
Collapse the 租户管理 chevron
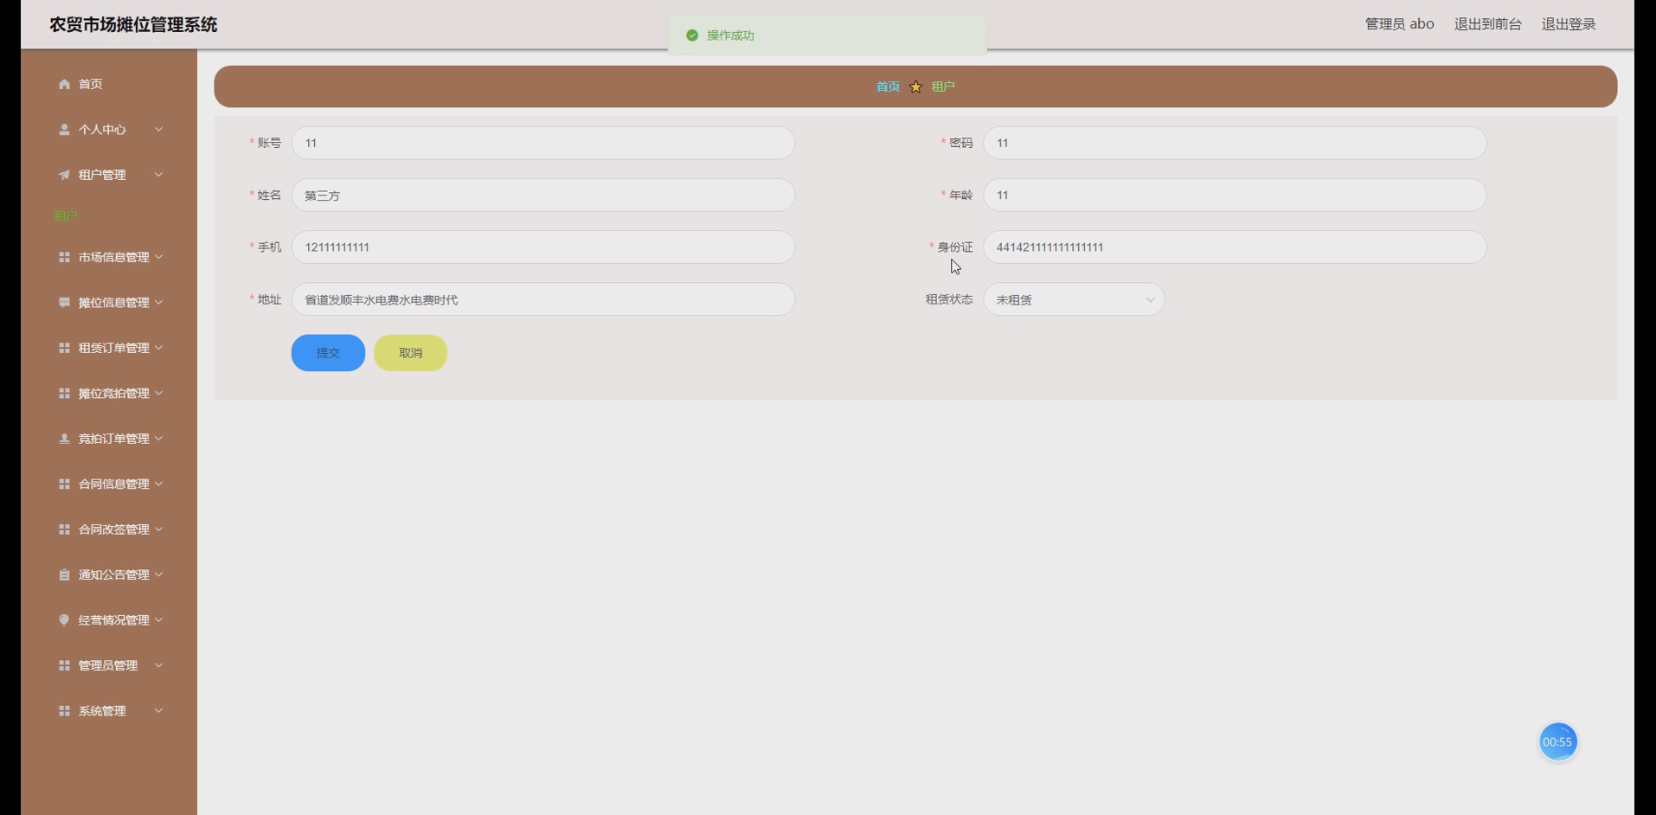[x=158, y=175]
